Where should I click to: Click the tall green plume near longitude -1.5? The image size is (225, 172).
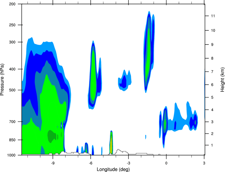pyautogui.click(x=148, y=55)
